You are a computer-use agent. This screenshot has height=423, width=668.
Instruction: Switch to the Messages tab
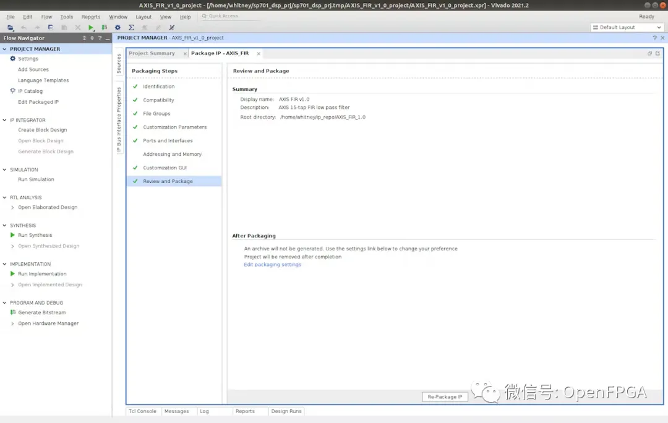(176, 411)
